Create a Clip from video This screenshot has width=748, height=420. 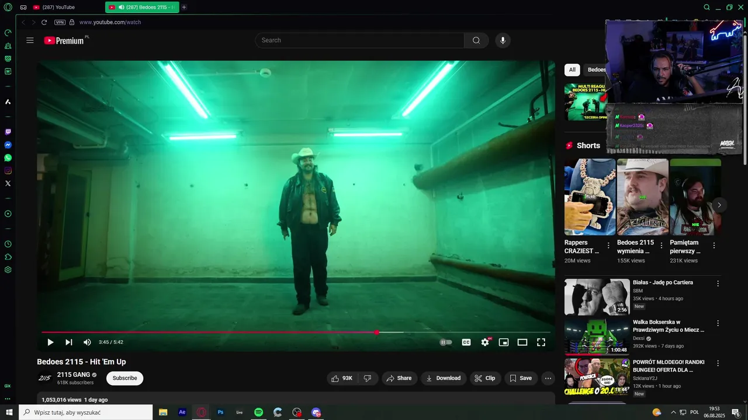[486, 379]
